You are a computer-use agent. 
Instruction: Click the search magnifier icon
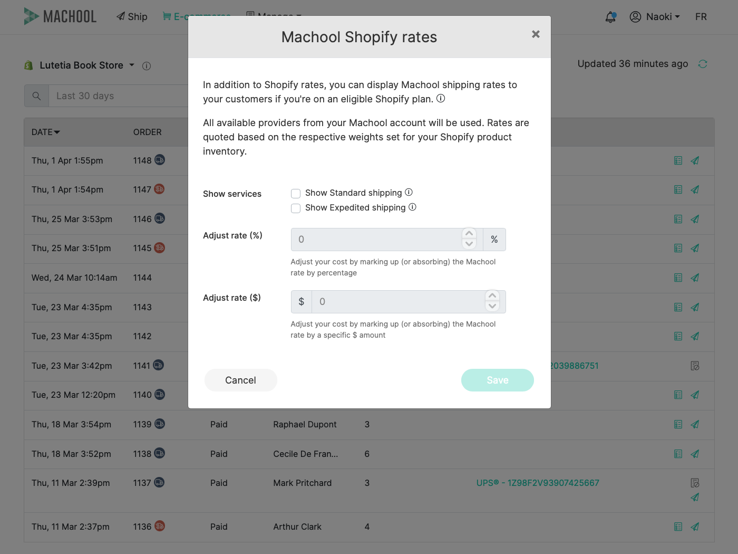[x=36, y=96]
